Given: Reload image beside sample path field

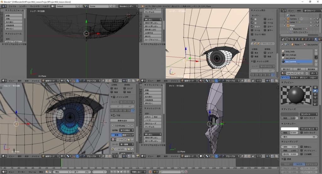Looking at the screenshot, I should click(x=132, y=149).
